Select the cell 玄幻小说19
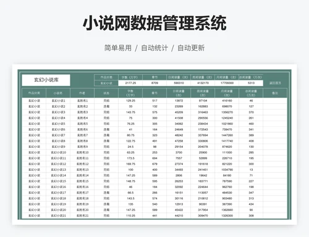The width and height of the screenshot is (309, 237). pyautogui.click(x=58, y=204)
